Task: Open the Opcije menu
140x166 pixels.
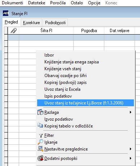Action: point(94,3)
